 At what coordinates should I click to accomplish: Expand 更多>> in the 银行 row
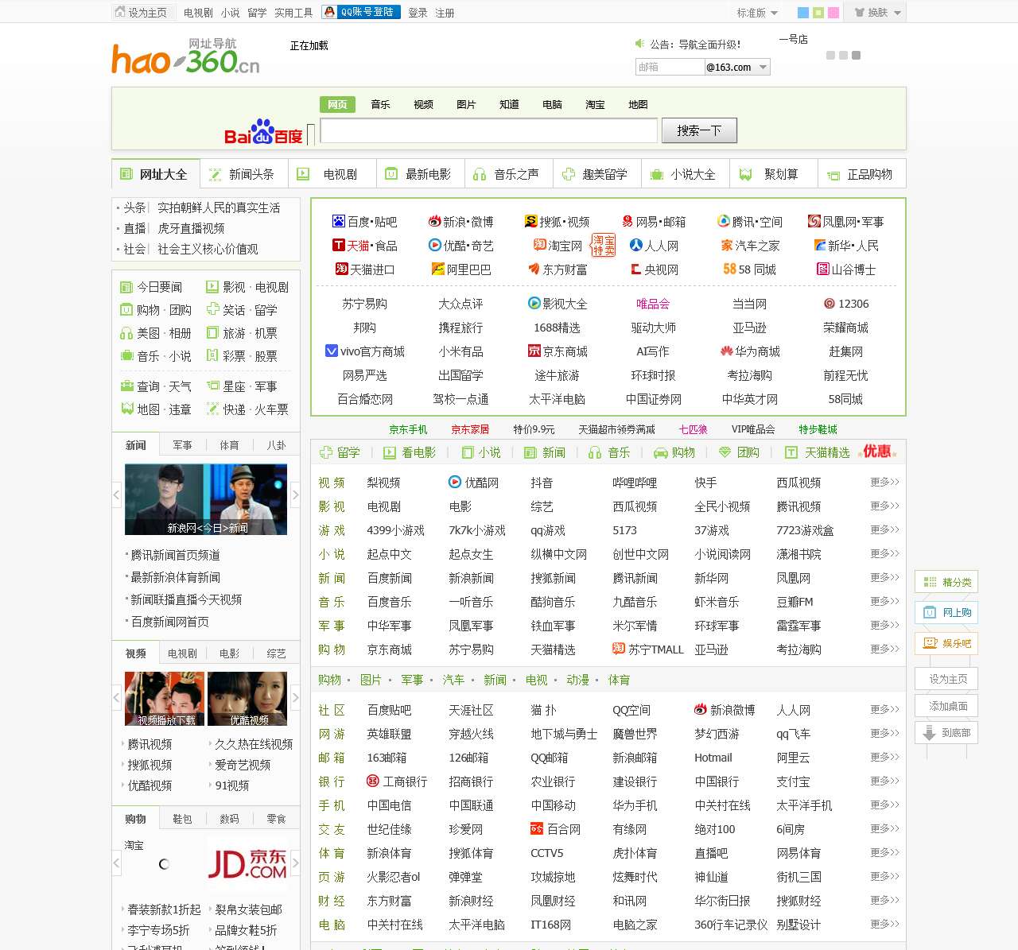884,781
